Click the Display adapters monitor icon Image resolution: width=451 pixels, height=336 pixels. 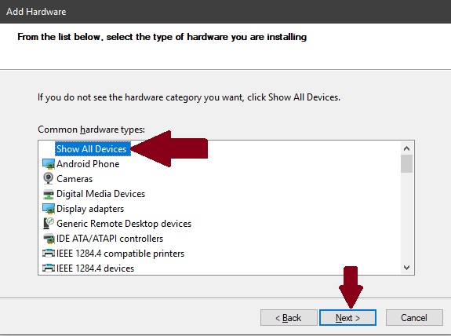tap(49, 209)
